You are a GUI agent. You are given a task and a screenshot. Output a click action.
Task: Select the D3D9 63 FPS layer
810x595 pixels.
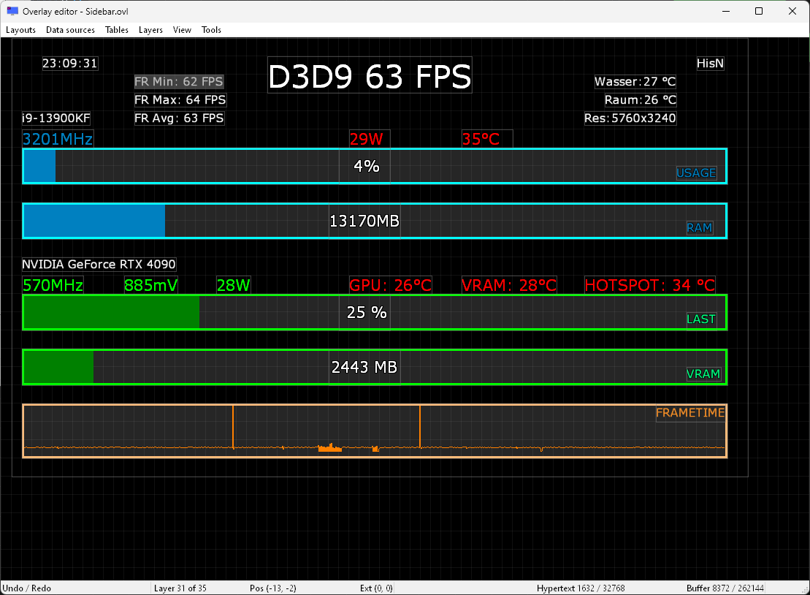(x=370, y=75)
